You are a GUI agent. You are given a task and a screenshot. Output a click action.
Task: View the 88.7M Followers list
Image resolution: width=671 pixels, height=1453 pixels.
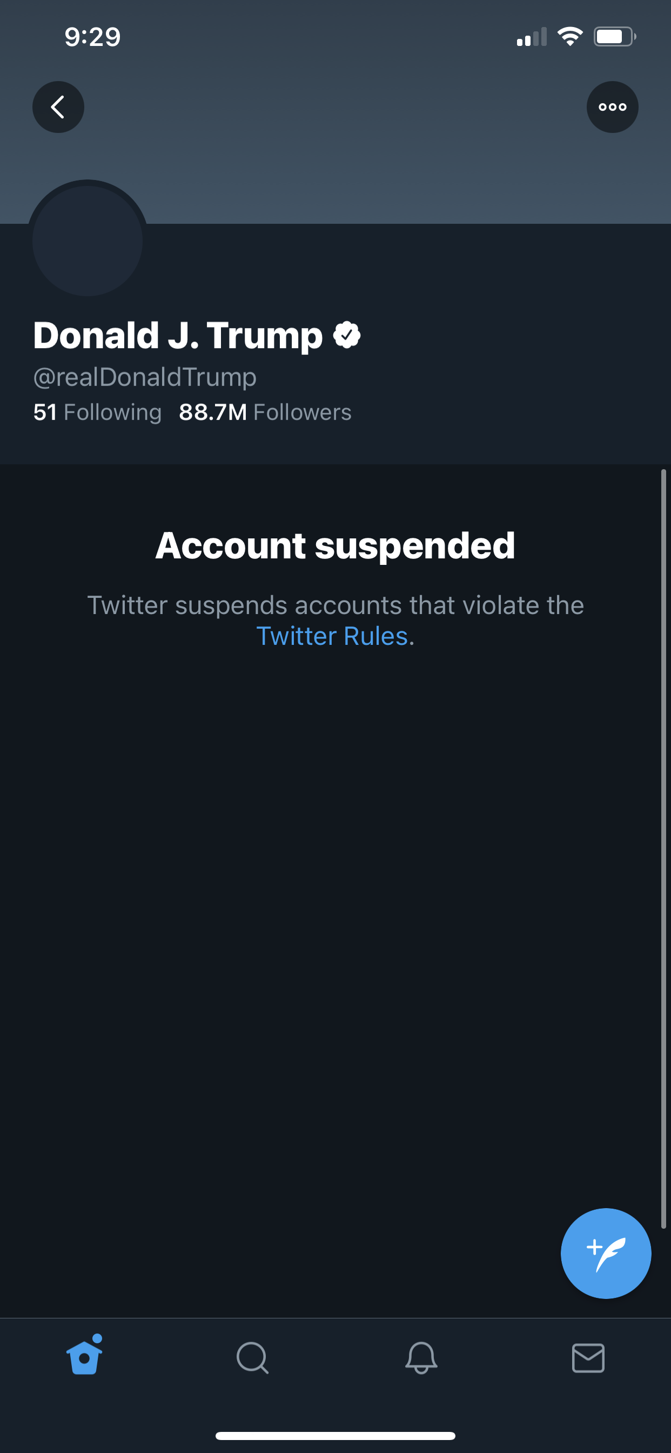click(265, 412)
